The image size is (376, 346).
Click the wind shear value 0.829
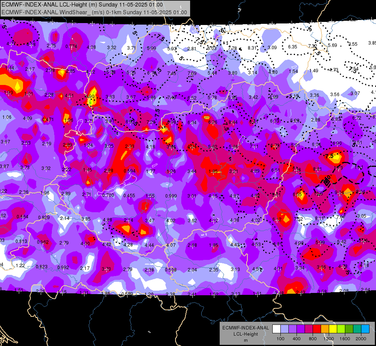44,218
